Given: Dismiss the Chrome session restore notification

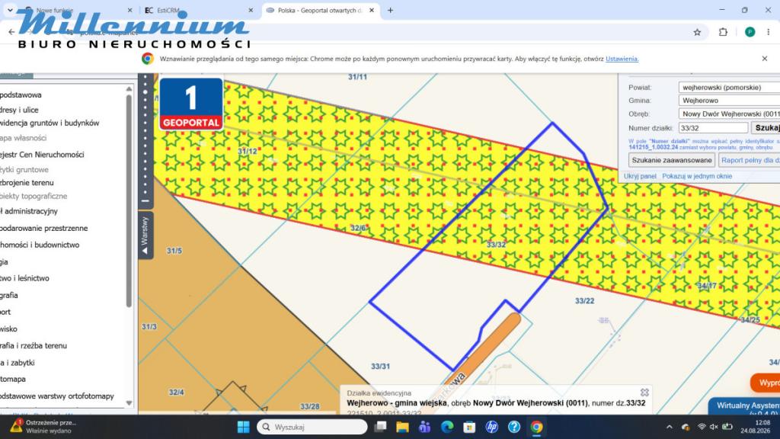Looking at the screenshot, I should coord(765,59).
